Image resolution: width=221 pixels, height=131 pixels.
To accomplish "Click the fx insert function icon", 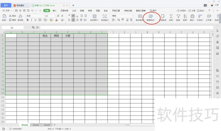I will (37, 27).
